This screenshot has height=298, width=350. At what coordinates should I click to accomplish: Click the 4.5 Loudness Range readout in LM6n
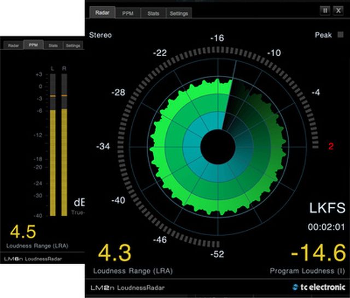(23, 232)
